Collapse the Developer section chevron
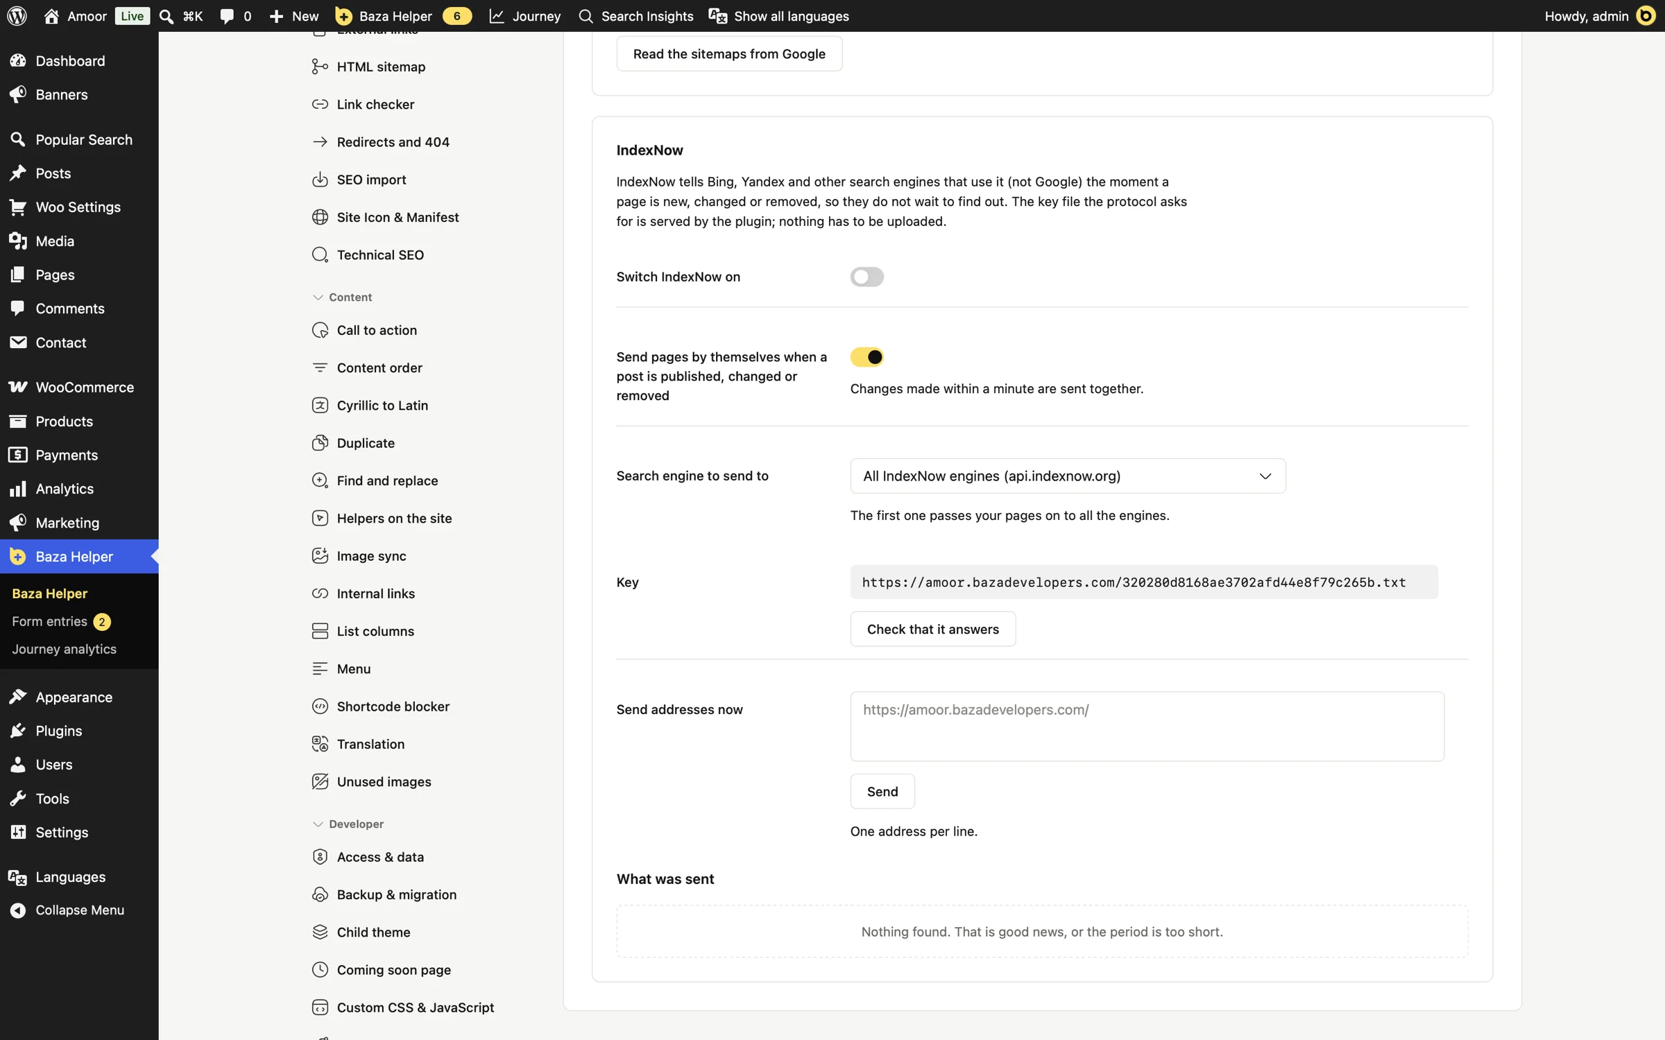 click(x=318, y=824)
